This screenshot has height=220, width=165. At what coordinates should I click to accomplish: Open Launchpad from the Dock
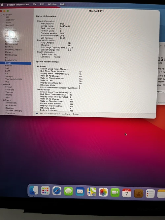(45, 191)
